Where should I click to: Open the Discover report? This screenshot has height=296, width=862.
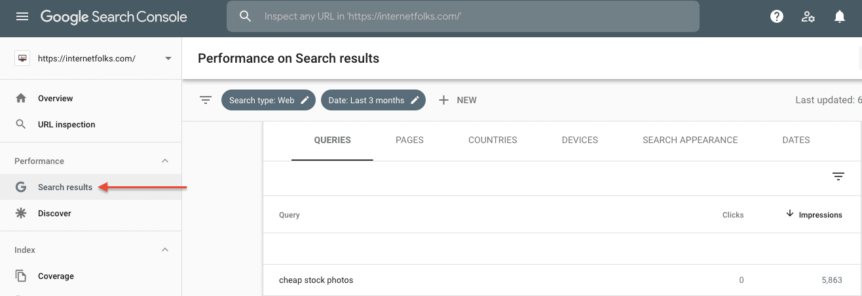click(x=54, y=213)
